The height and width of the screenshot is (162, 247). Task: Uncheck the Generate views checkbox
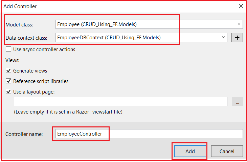pyautogui.click(x=8, y=70)
